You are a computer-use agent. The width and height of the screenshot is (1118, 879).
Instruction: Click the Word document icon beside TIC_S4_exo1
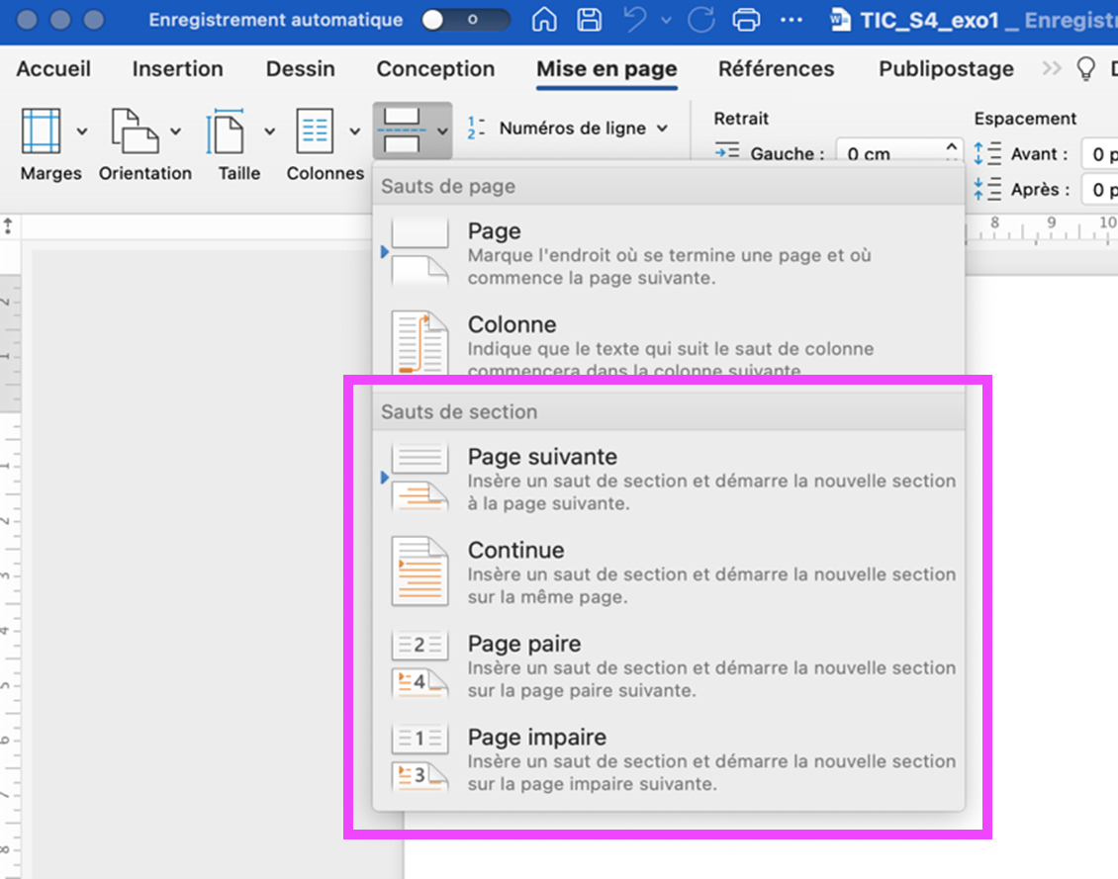[841, 20]
